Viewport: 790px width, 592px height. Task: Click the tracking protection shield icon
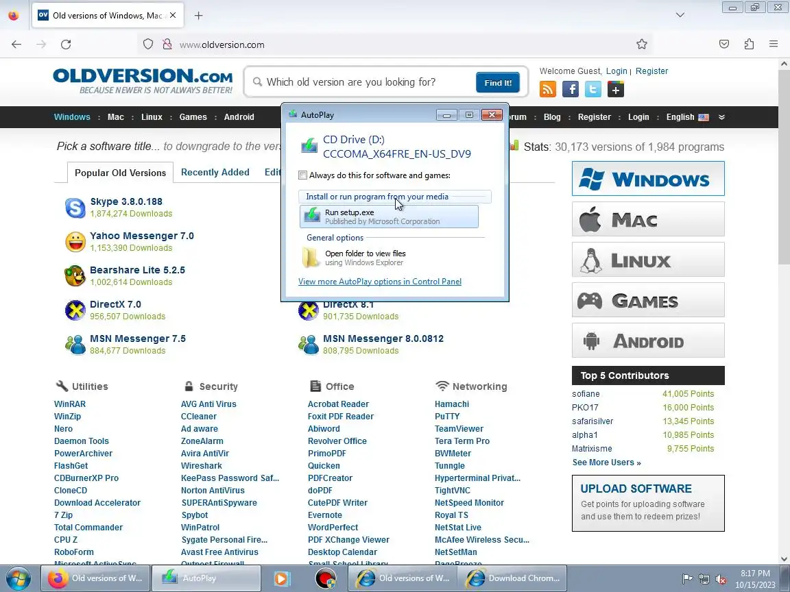[147, 45]
